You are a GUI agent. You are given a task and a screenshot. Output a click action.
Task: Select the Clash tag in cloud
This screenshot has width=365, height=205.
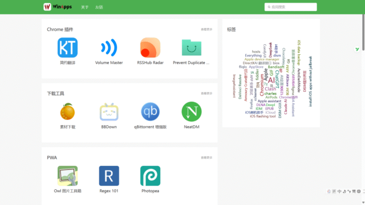(x=270, y=89)
